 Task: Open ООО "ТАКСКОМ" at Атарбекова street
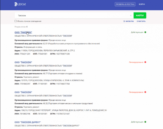[23, 62]
